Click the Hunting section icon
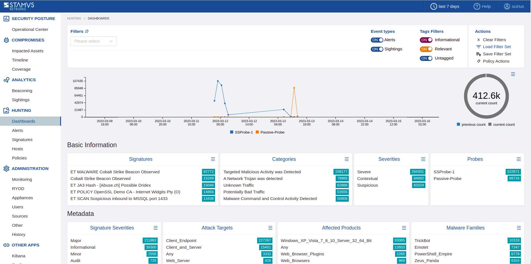531x264 pixels. point(6,110)
